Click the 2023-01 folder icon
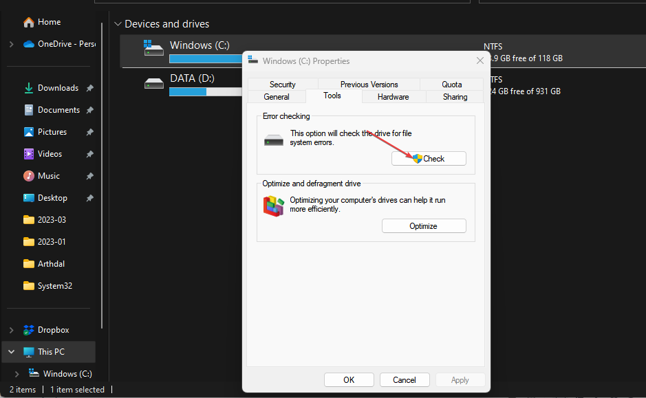Viewport: 646px width, 398px height. pos(28,242)
